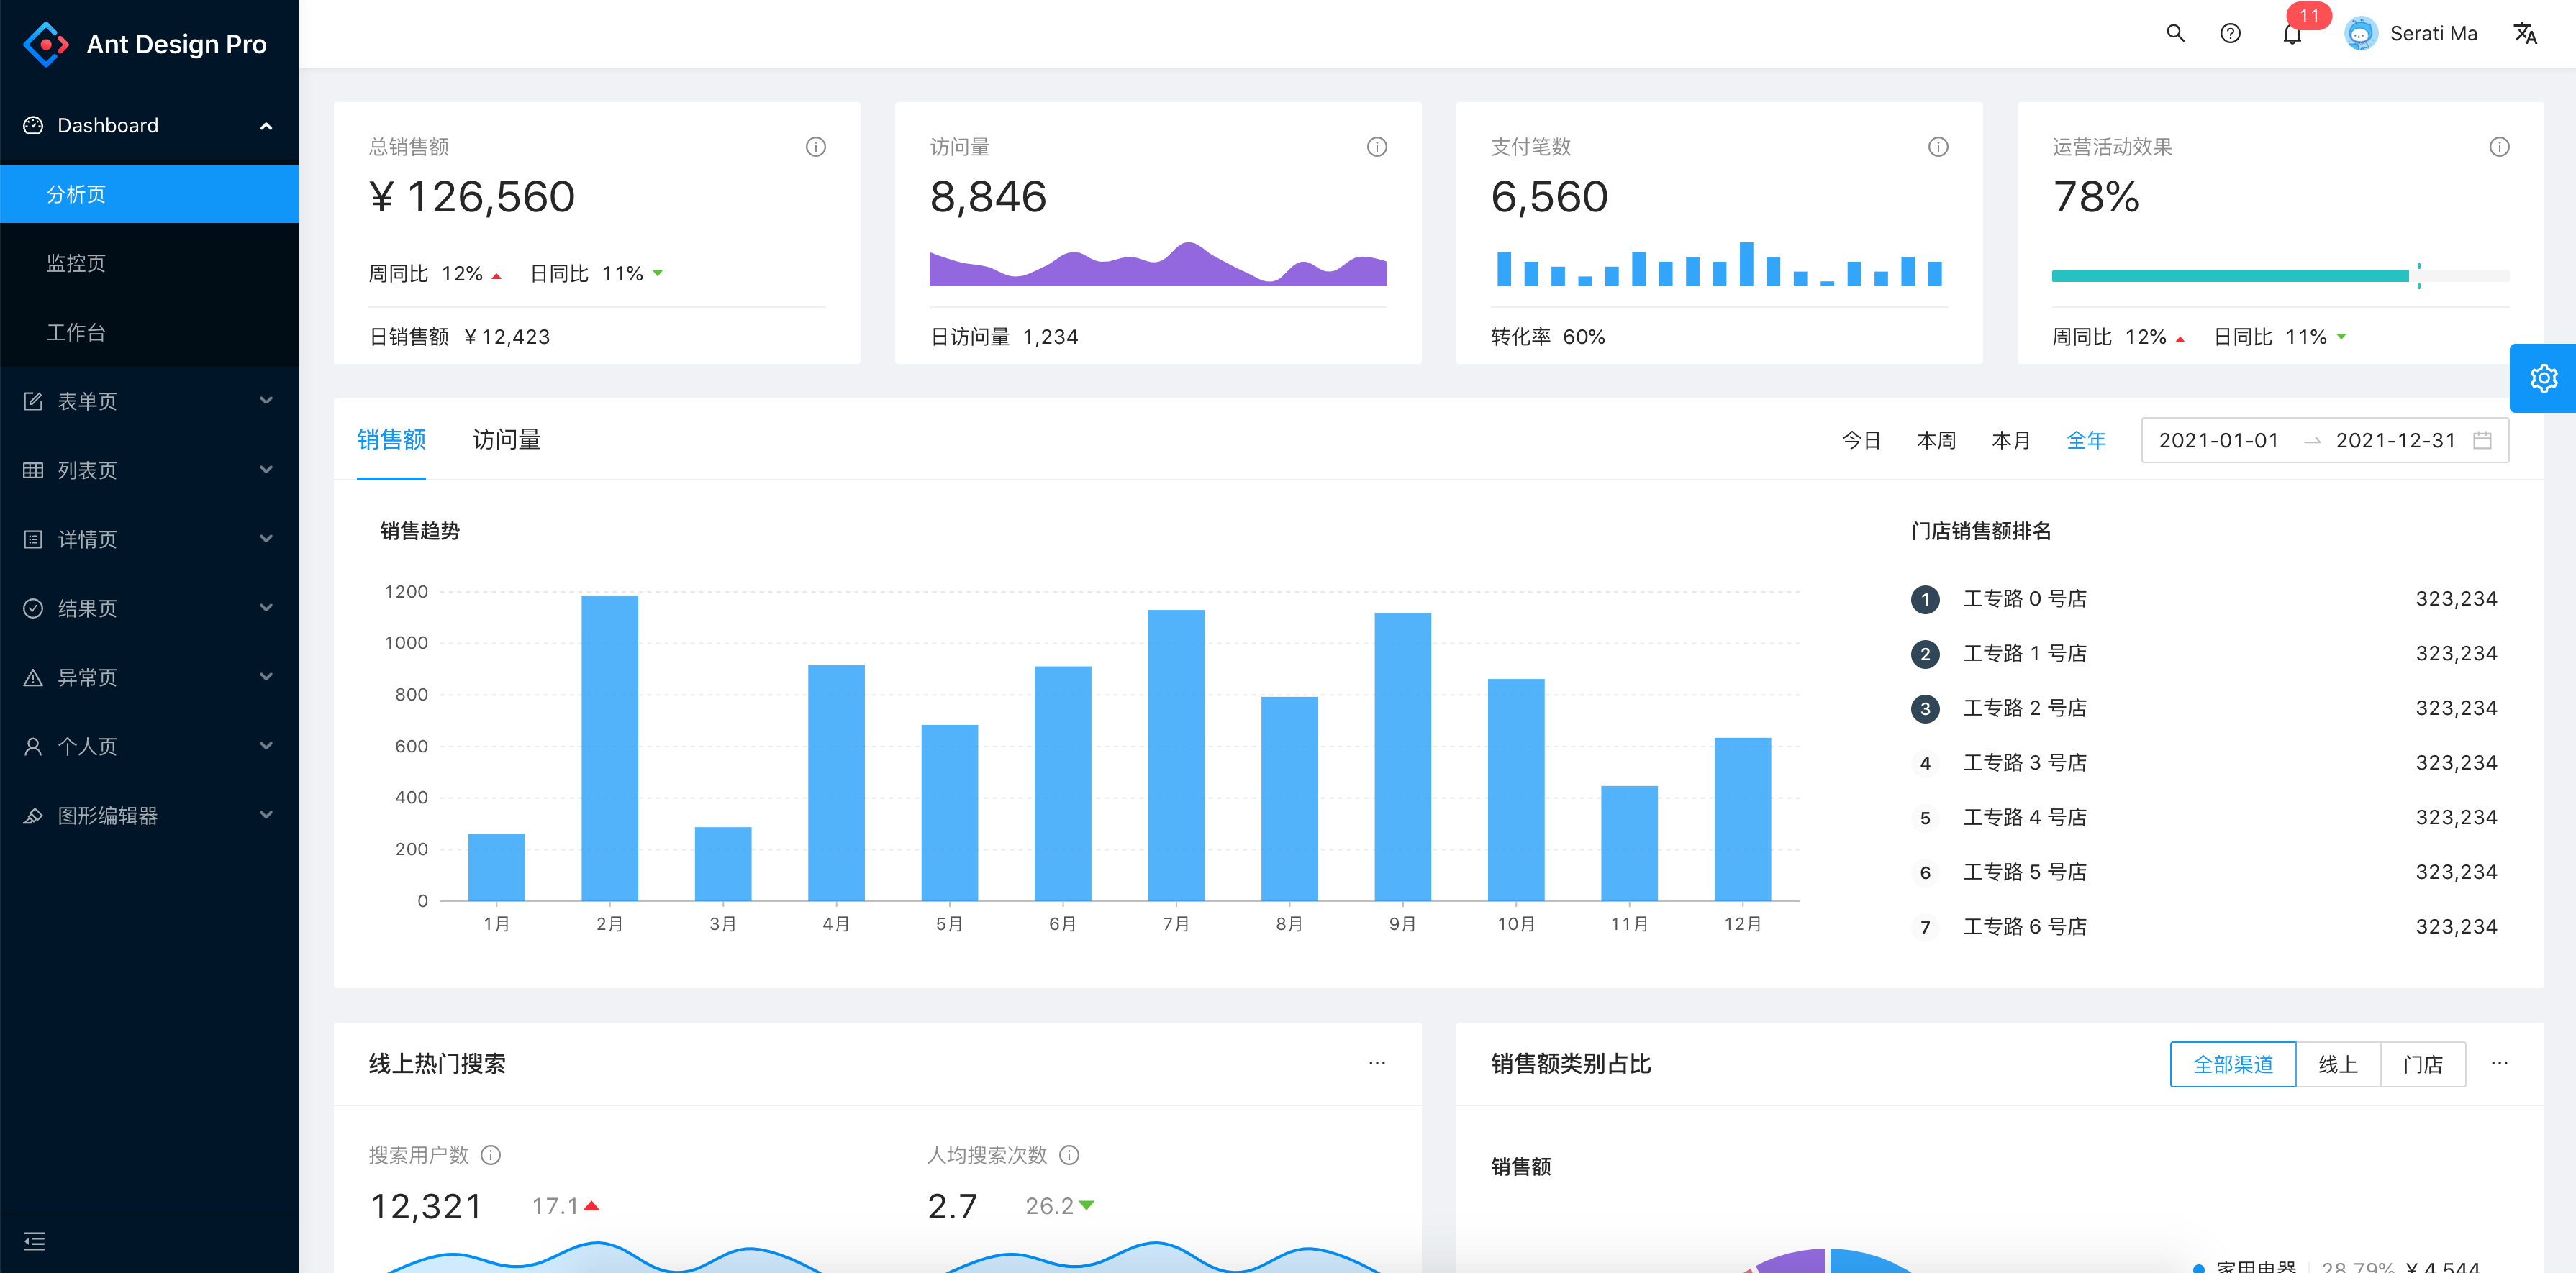Viewport: 2576px width, 1273px height.
Task: Open the more options icon for 线上热门搜索
Action: click(1377, 1063)
